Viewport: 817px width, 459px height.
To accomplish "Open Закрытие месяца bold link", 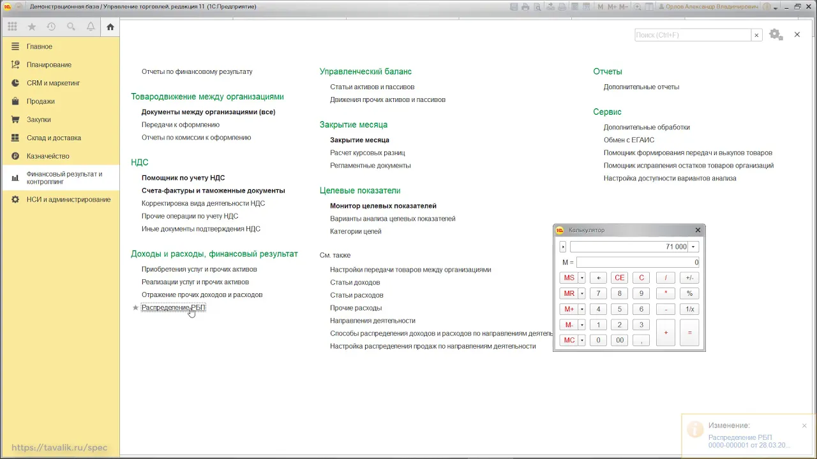I will coord(359,140).
